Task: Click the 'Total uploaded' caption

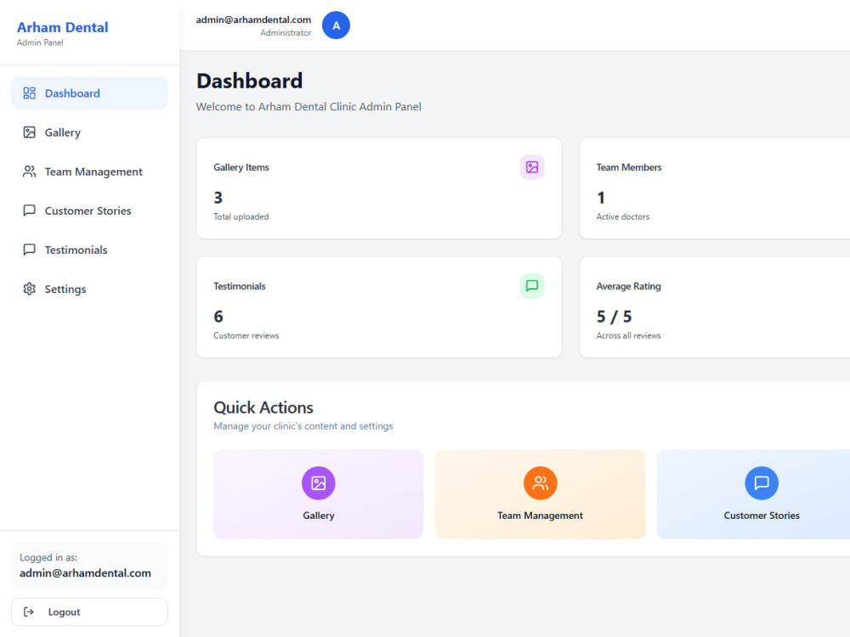Action: pyautogui.click(x=241, y=217)
